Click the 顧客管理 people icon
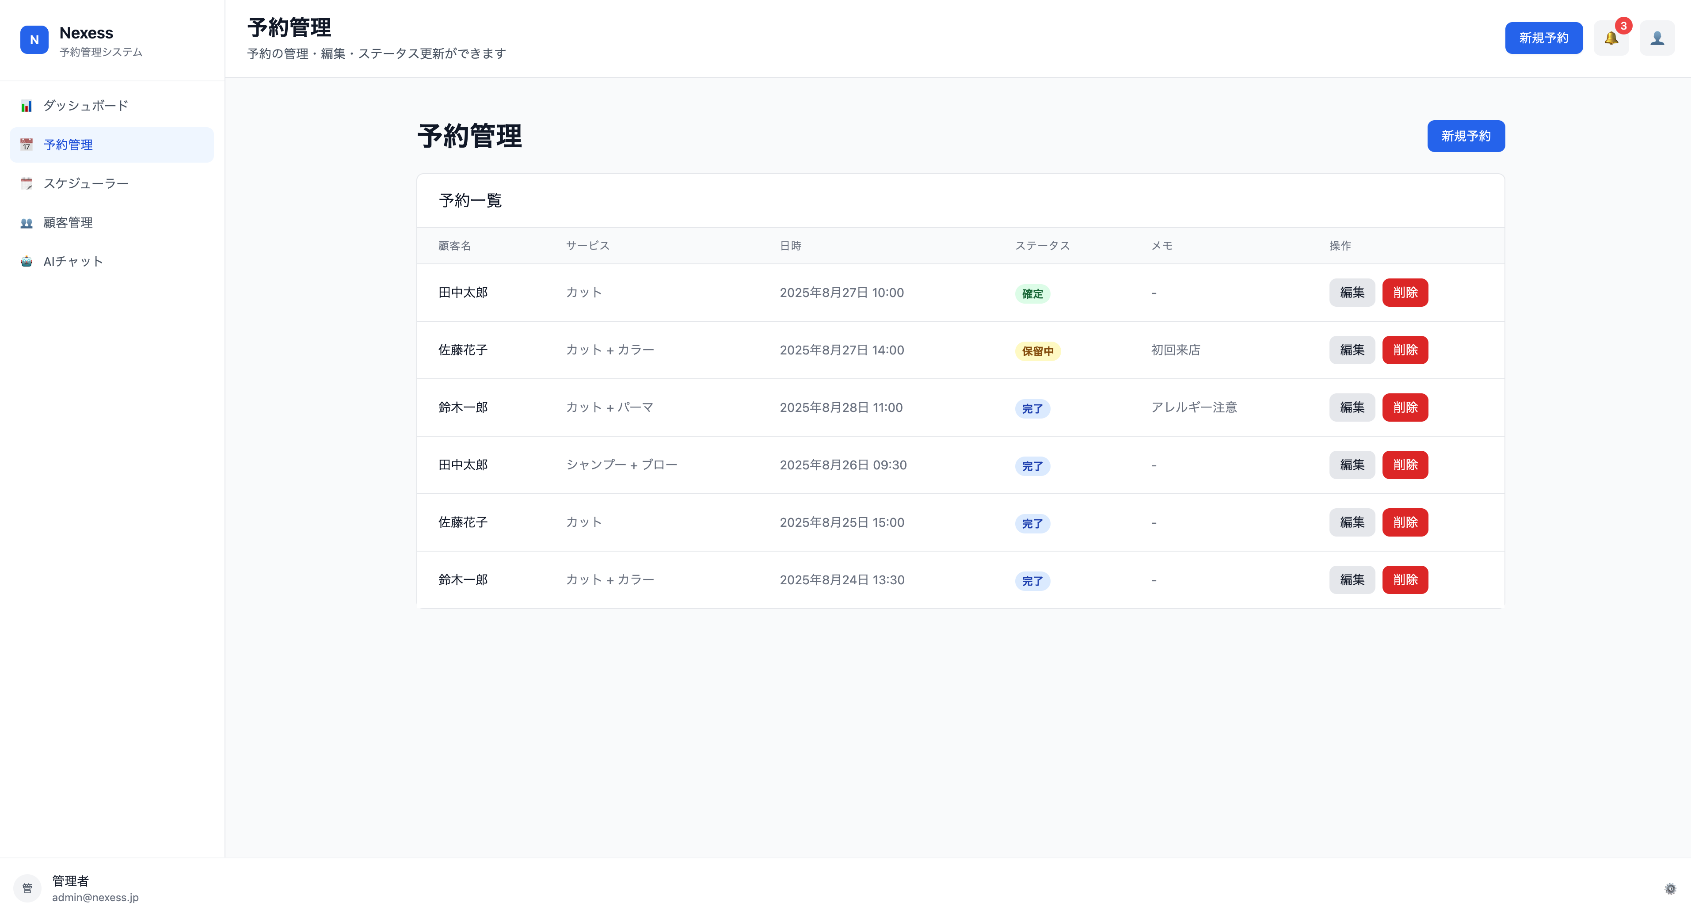Viewport: 1691px width, 914px height. (x=26, y=223)
